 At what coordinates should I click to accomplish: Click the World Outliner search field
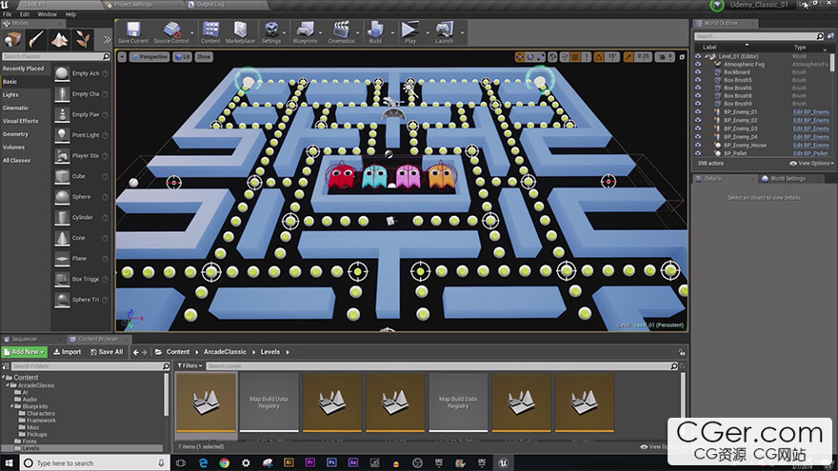(x=759, y=36)
